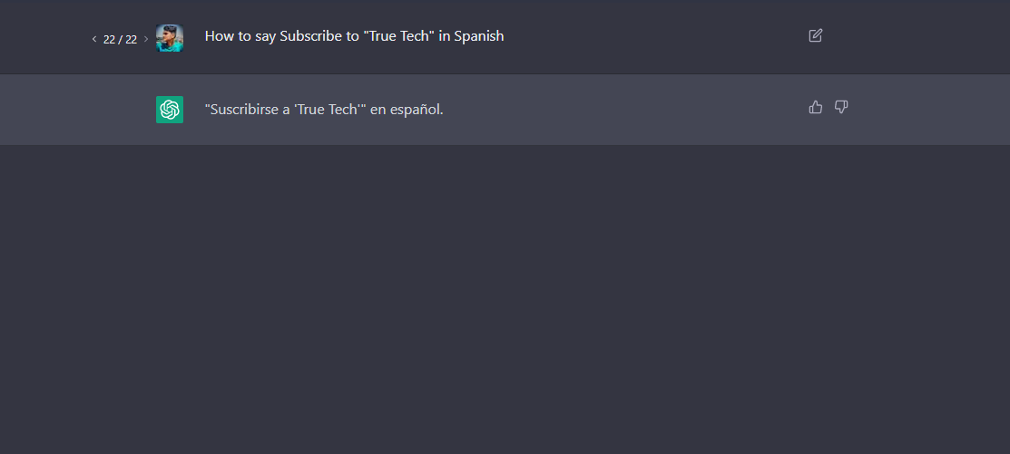Click the word 'in' in the user prompt
This screenshot has width=1010, height=454.
[444, 36]
